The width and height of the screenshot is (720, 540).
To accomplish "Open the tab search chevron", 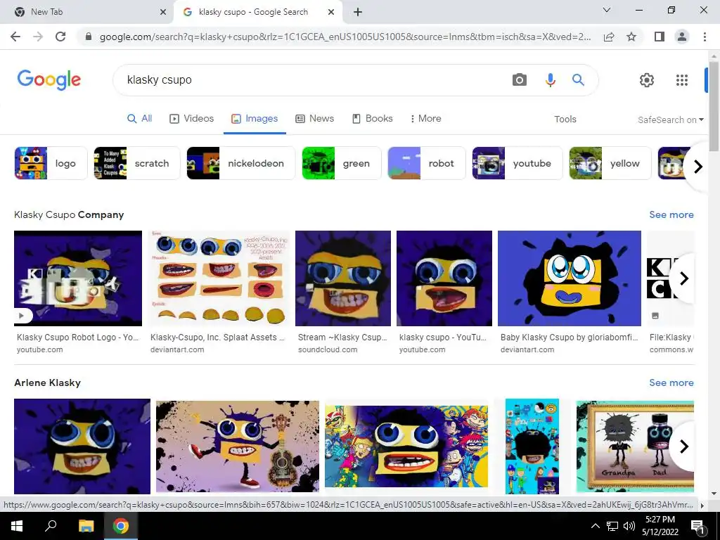I will click(607, 10).
